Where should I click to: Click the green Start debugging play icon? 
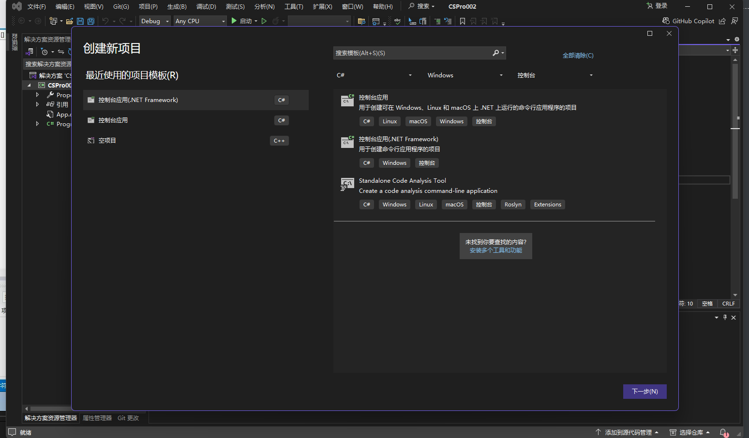(x=234, y=21)
